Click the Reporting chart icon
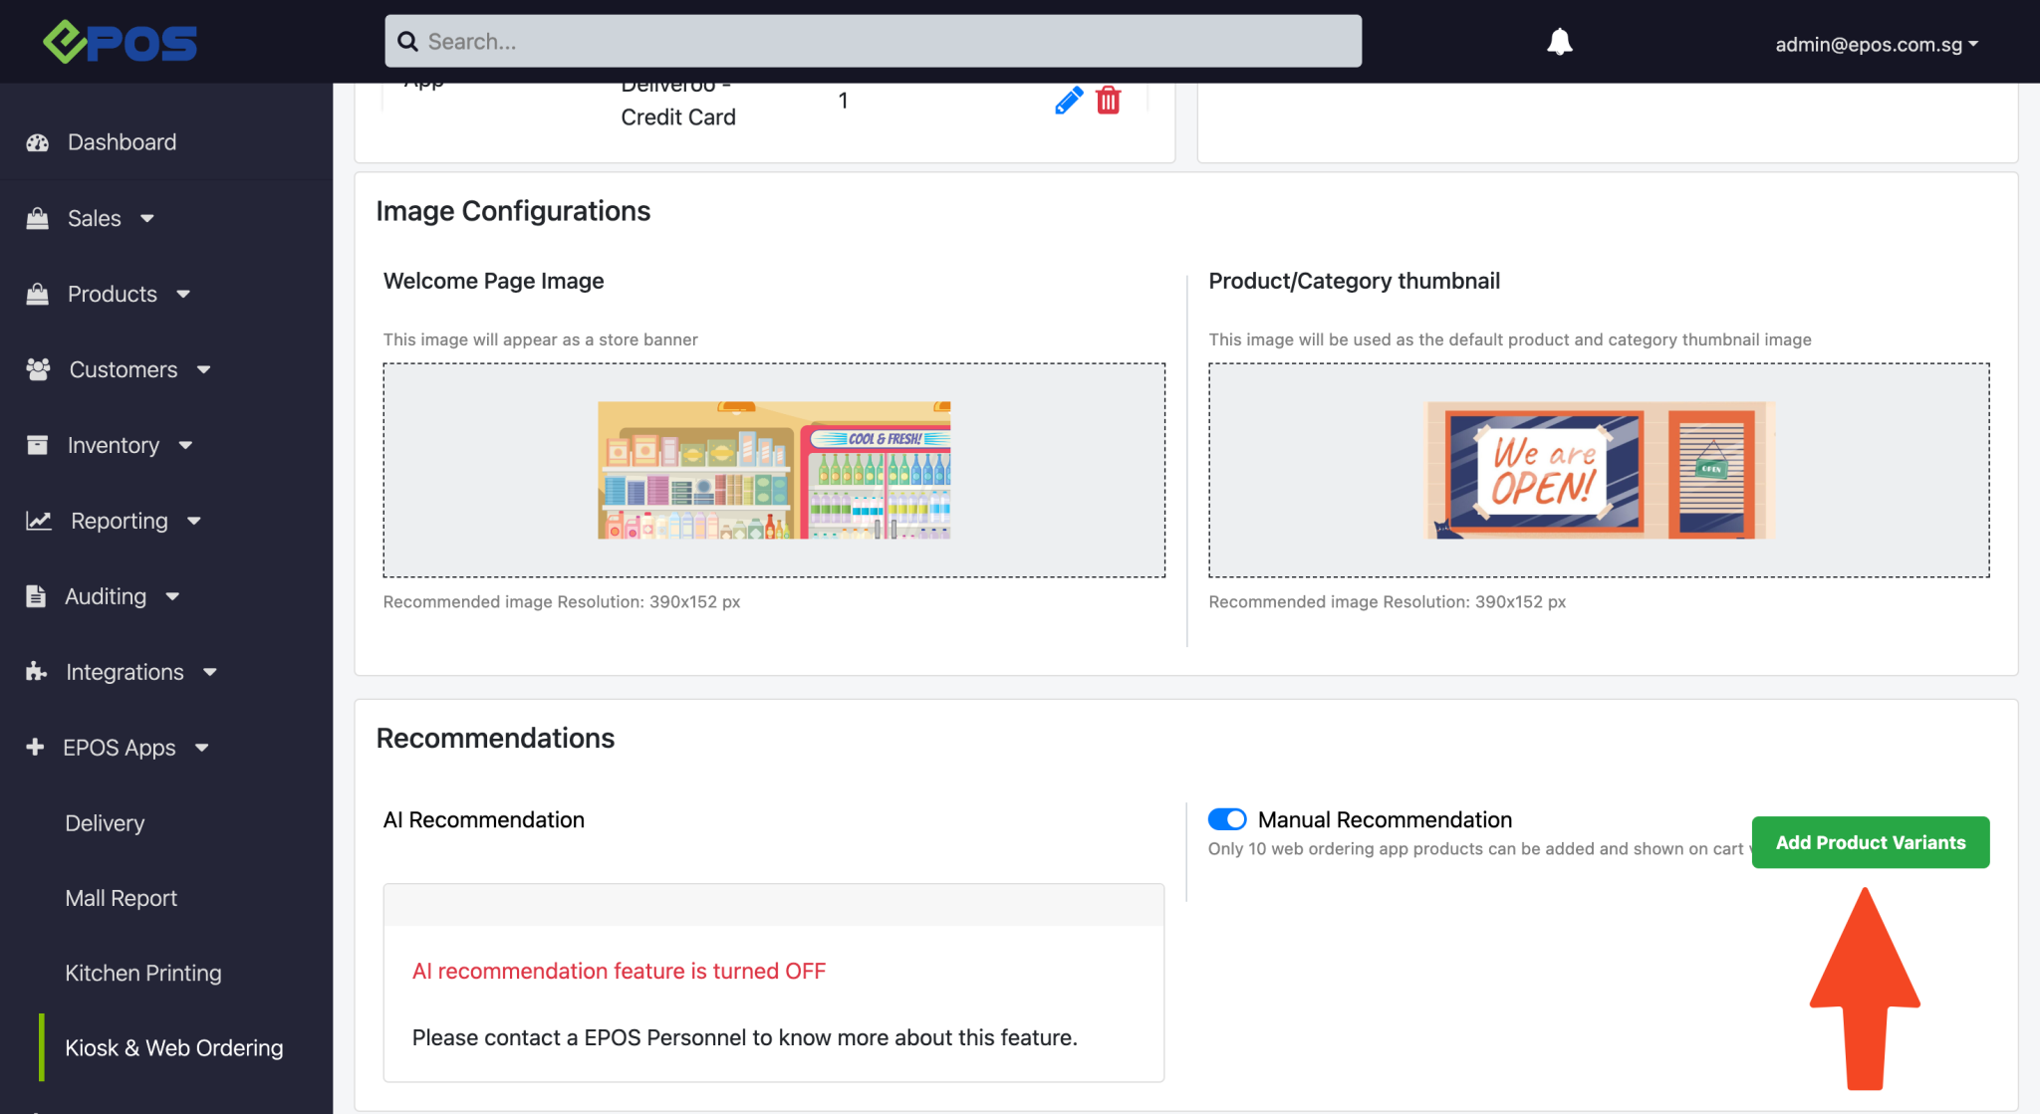This screenshot has height=1114, width=2040. pyautogui.click(x=37, y=521)
